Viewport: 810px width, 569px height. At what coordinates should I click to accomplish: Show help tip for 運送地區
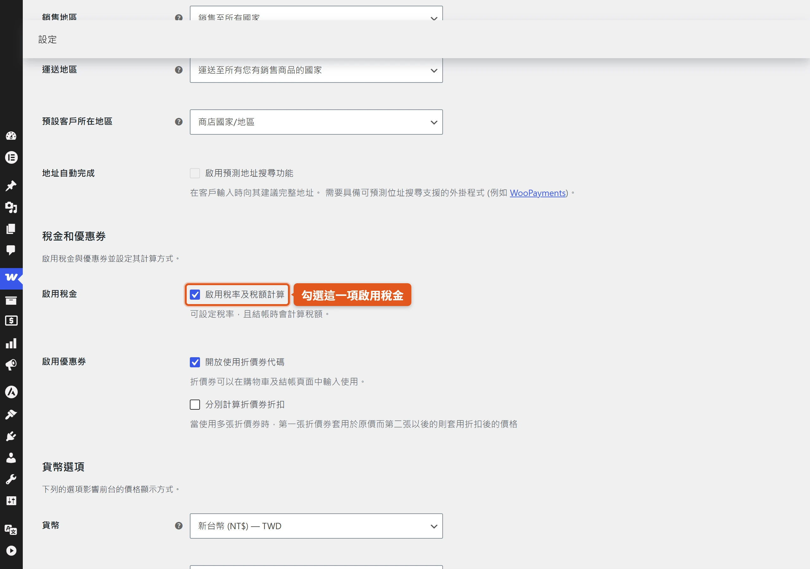[179, 70]
